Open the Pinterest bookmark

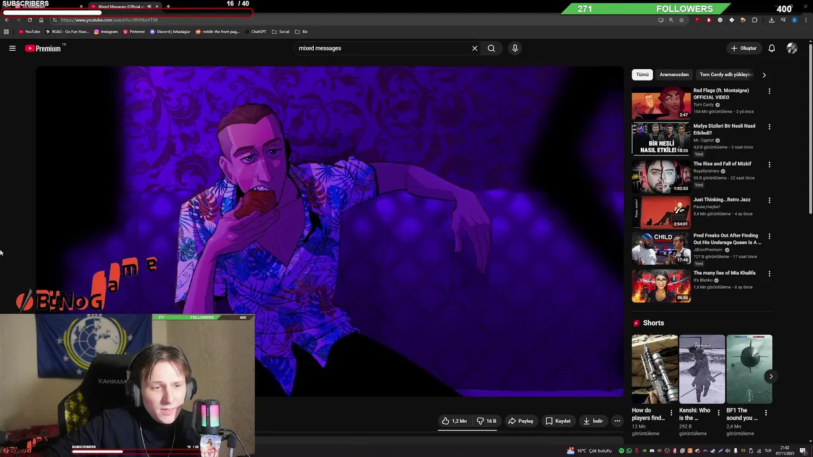[134, 32]
